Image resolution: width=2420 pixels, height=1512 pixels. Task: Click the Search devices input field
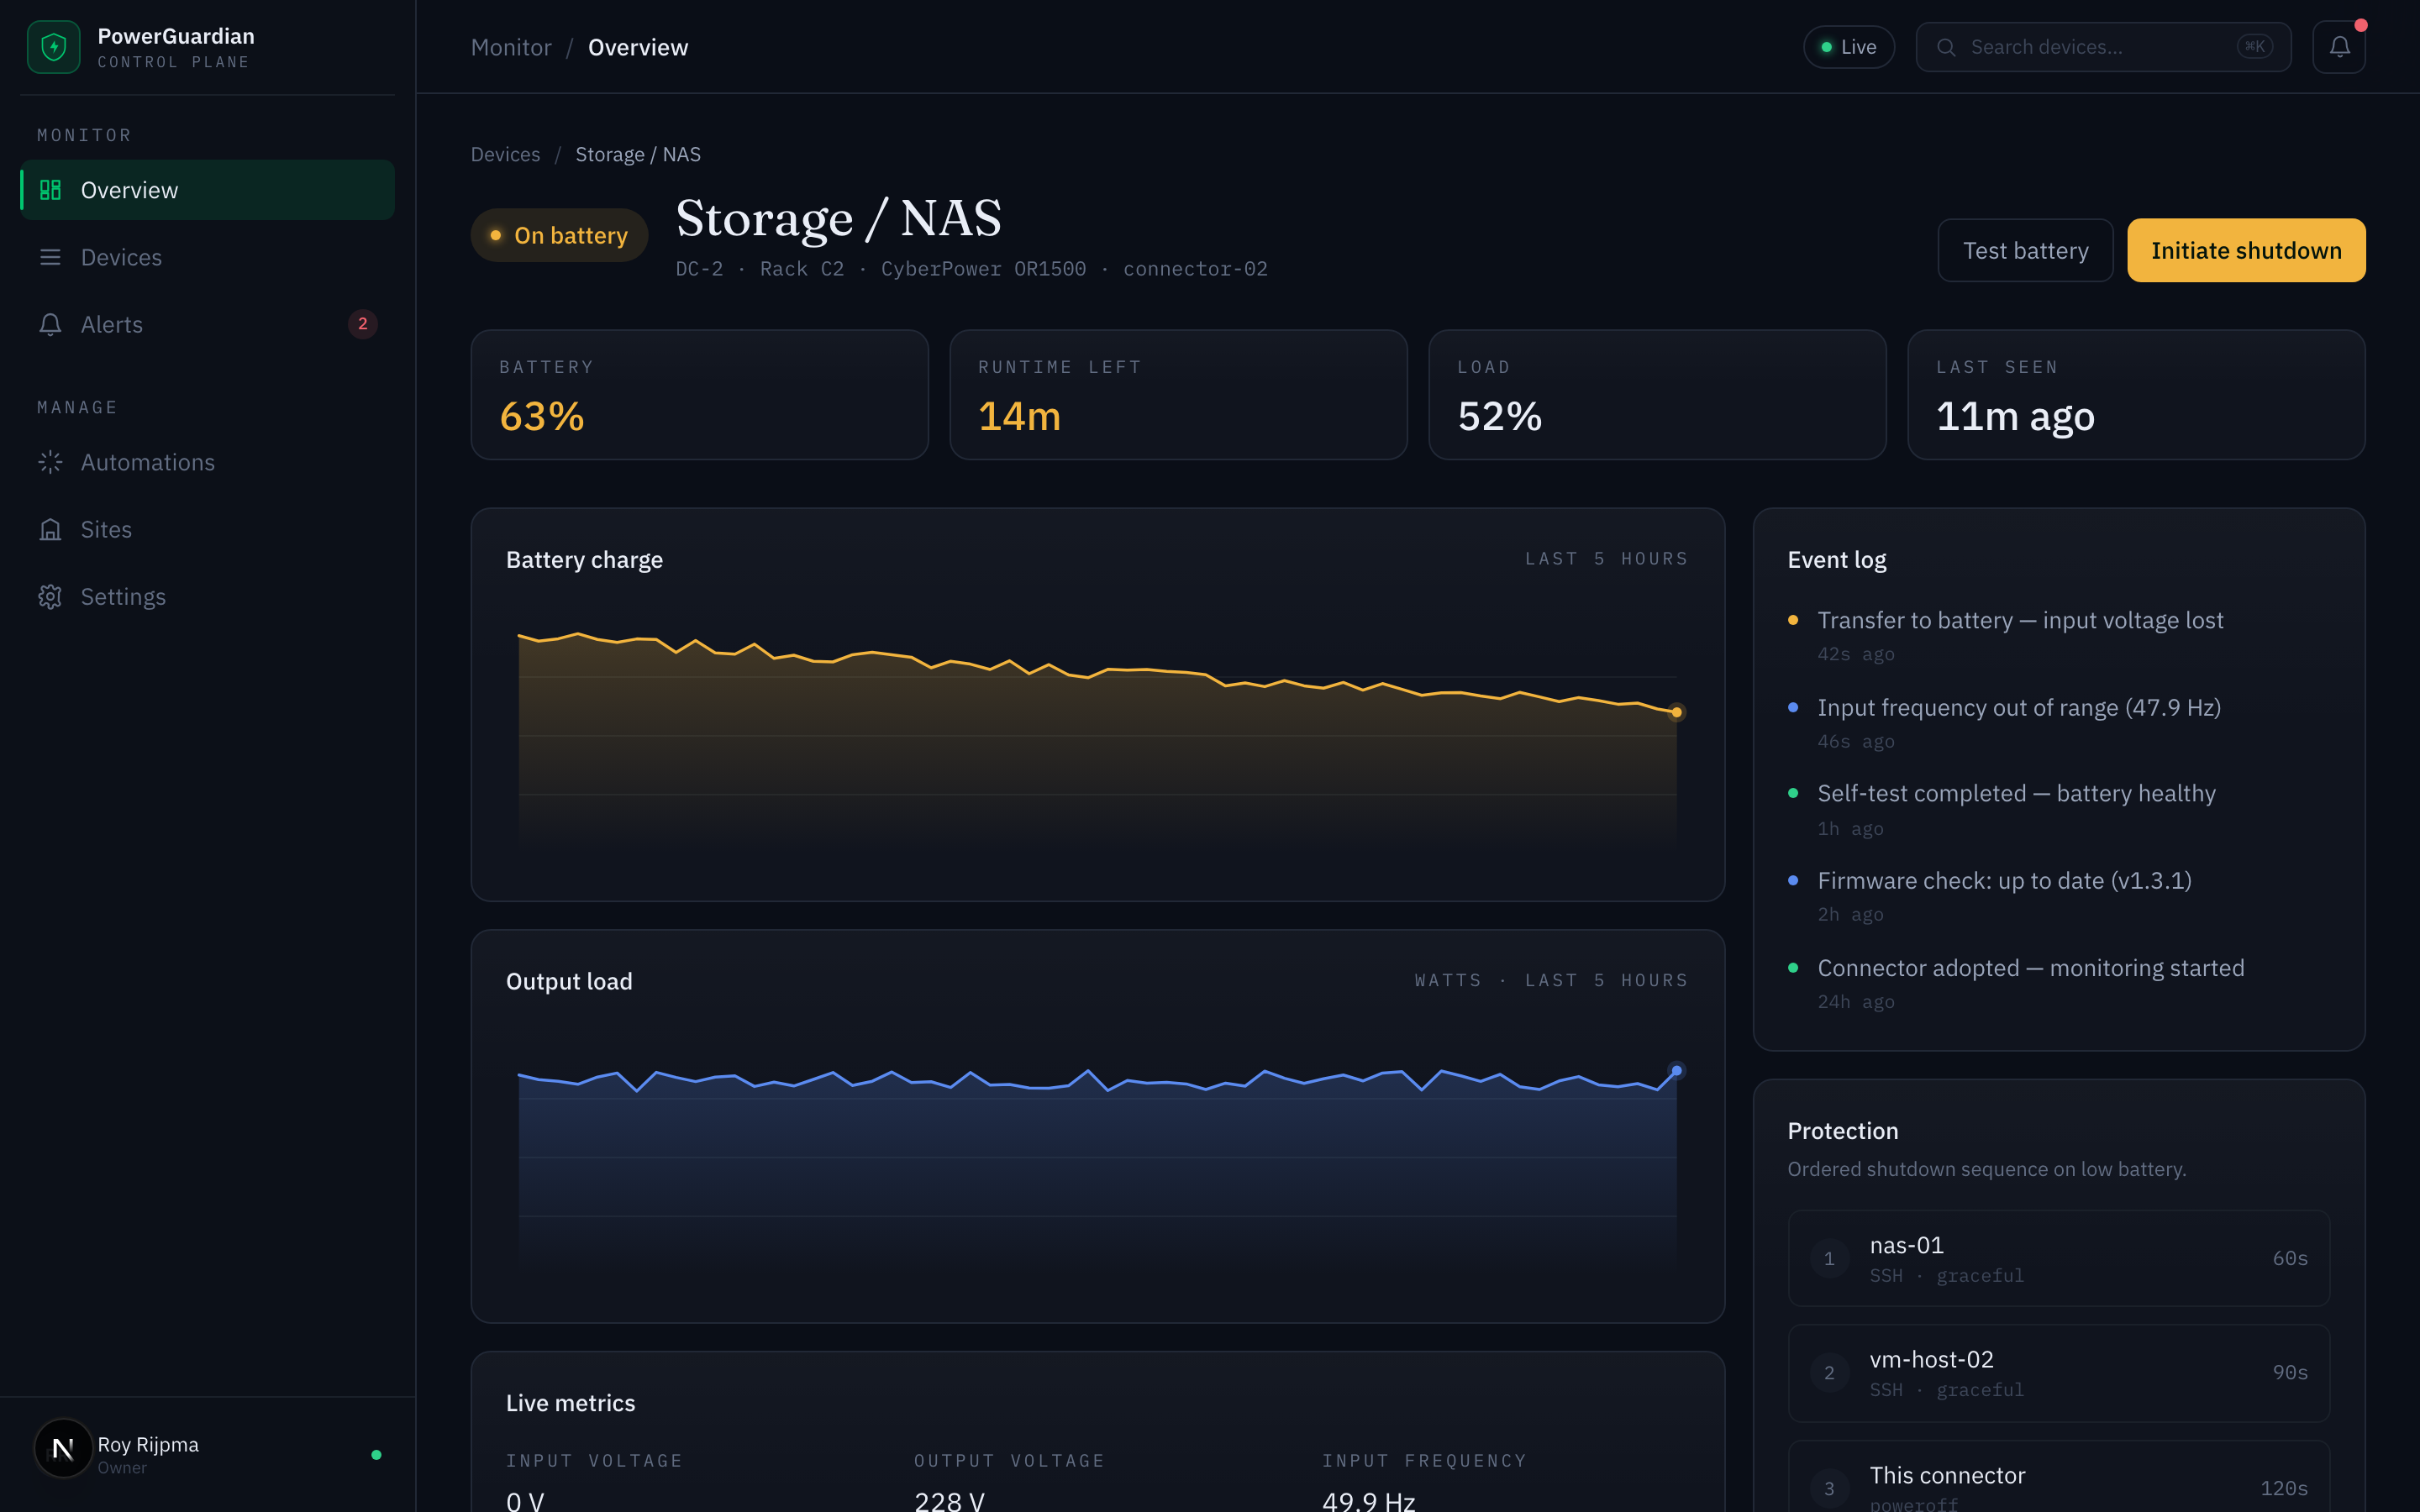pyautogui.click(x=2103, y=47)
